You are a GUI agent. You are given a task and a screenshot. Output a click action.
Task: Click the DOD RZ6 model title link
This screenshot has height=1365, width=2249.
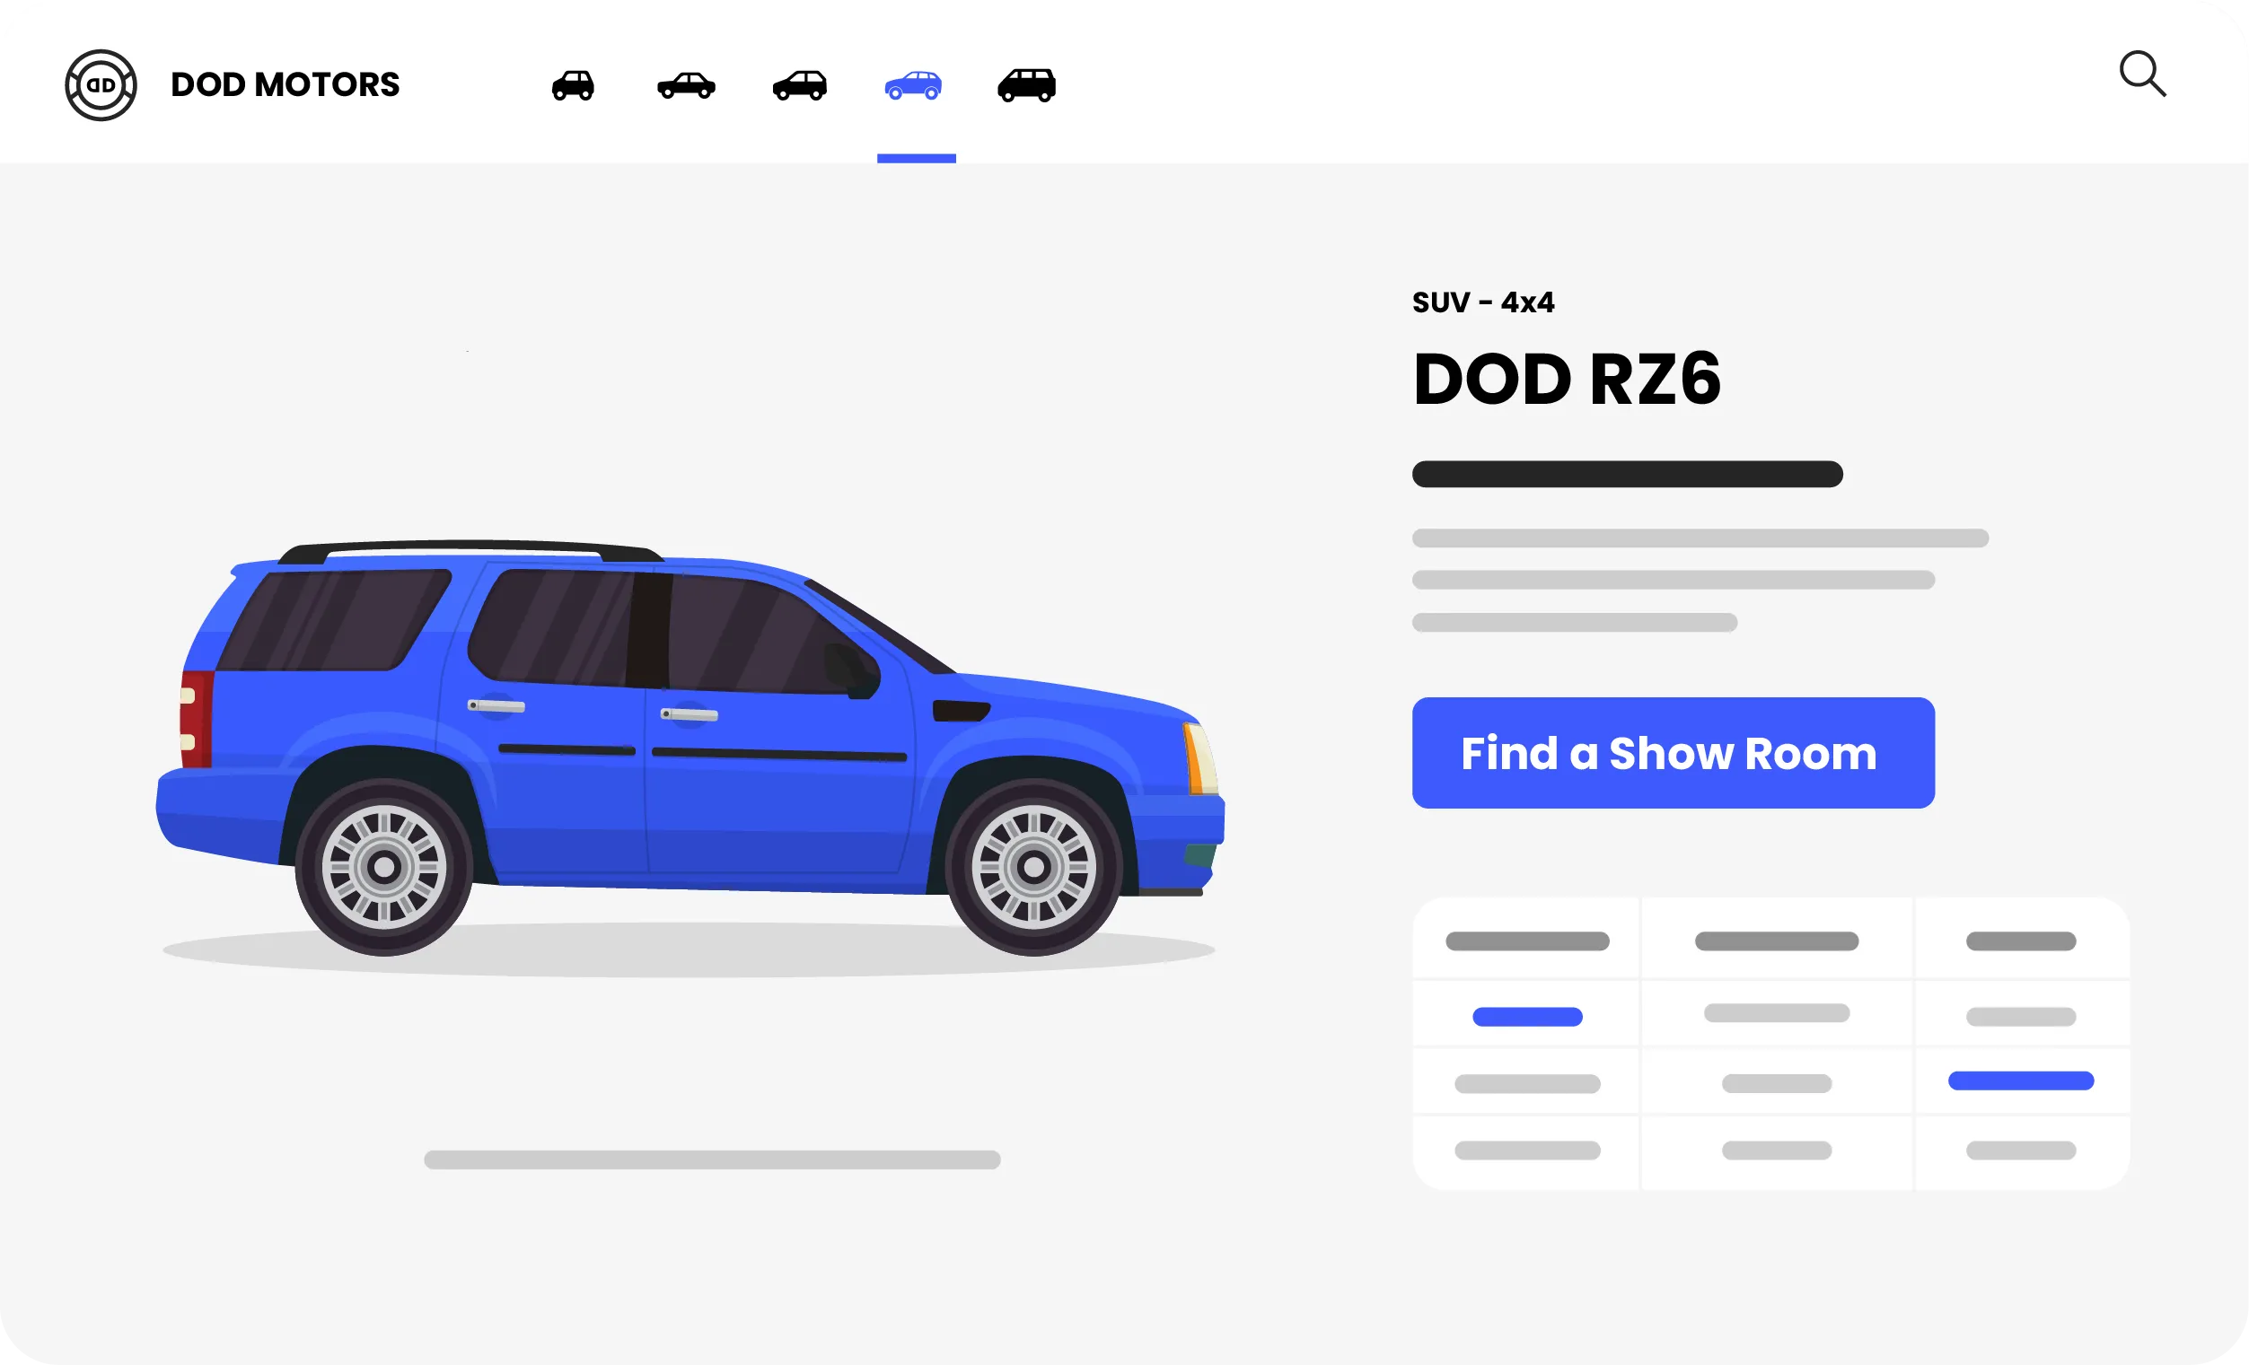pyautogui.click(x=1567, y=378)
